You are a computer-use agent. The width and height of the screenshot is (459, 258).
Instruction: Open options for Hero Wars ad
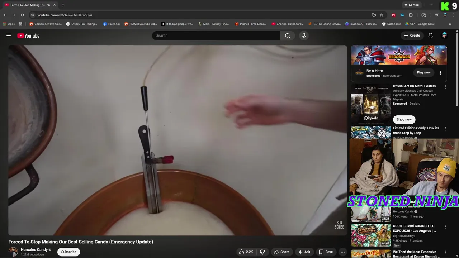coord(441,72)
